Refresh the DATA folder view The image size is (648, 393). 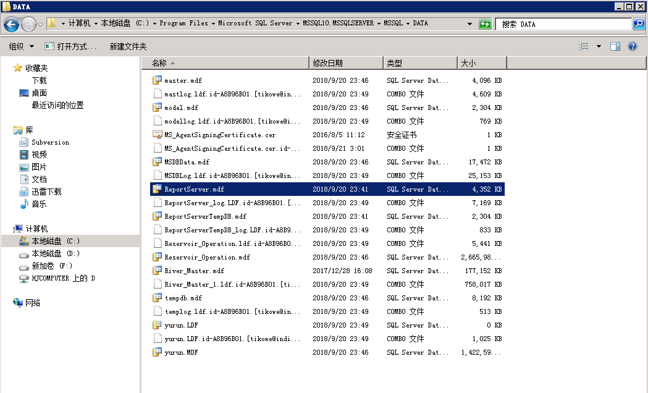pyautogui.click(x=485, y=24)
